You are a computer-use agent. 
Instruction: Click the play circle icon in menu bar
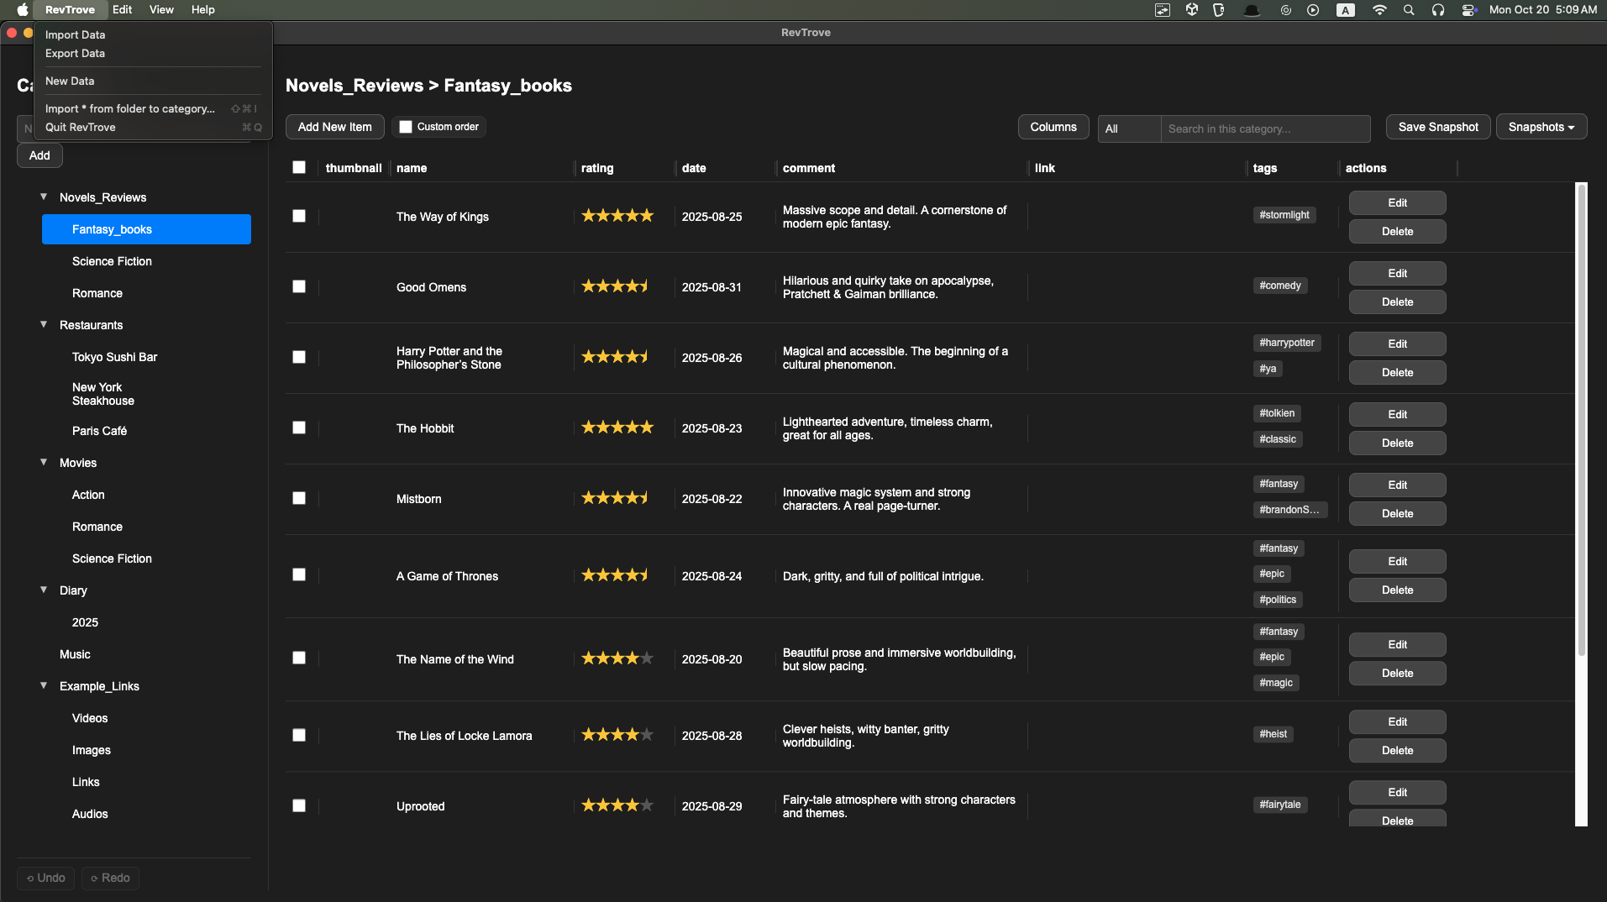coord(1313,10)
